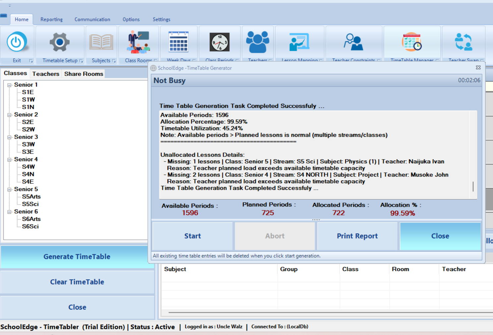Screen dimensions: 493x335
Task: Click the Exit group launcher arrow
Action: click(x=31, y=61)
